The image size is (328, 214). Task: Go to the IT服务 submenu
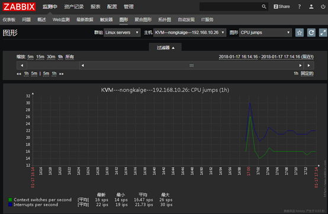pyautogui.click(x=207, y=20)
